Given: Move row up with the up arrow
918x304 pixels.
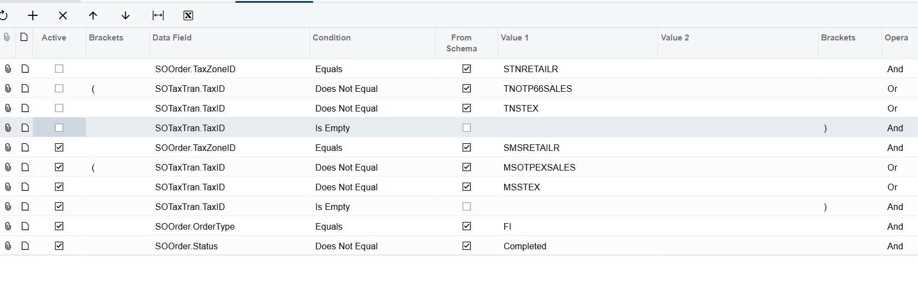Looking at the screenshot, I should [x=93, y=15].
